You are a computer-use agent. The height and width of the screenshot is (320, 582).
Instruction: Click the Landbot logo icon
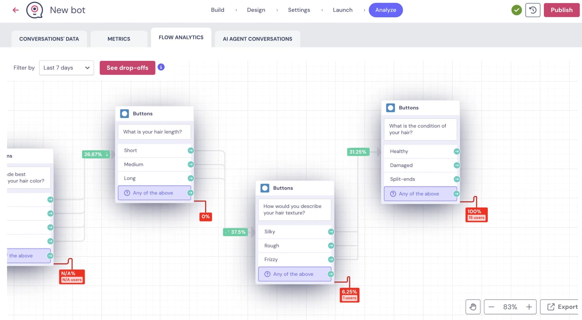(35, 10)
